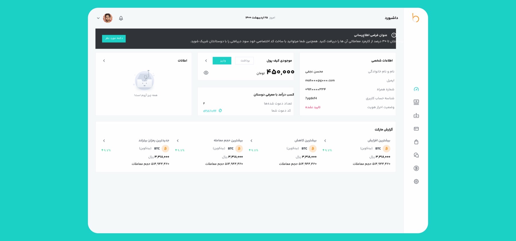Click the teal banner action button
Image resolution: width=516 pixels, height=241 pixels.
tap(114, 38)
